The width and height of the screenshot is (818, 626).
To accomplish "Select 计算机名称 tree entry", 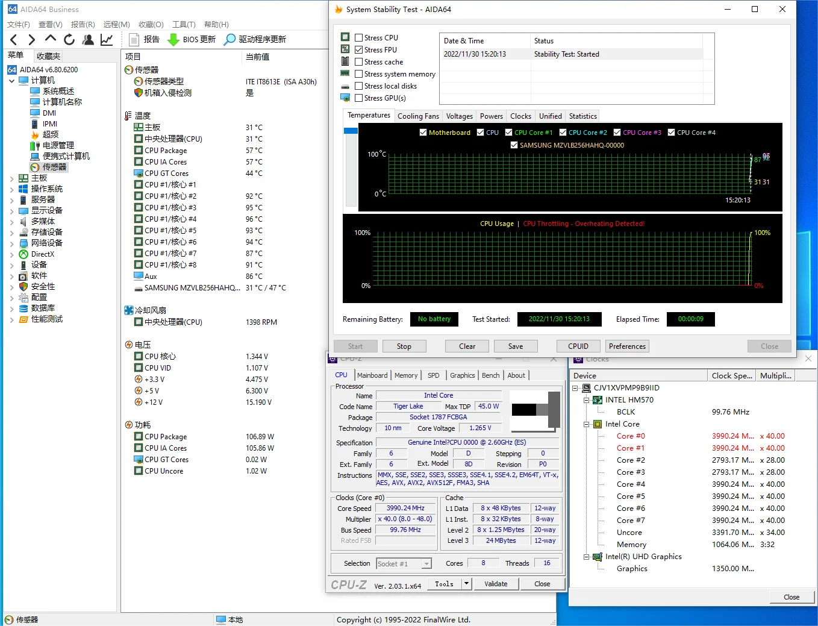I will pos(62,102).
